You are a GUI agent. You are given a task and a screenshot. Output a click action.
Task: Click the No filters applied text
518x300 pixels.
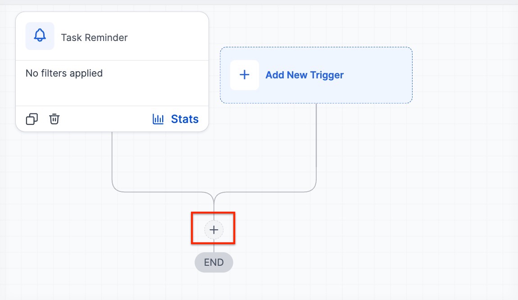point(64,73)
